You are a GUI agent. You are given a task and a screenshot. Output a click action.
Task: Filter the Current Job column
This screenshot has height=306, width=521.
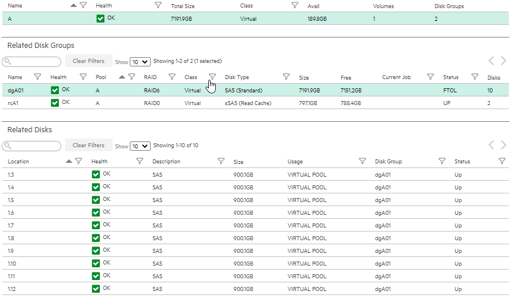pyautogui.click(x=430, y=77)
